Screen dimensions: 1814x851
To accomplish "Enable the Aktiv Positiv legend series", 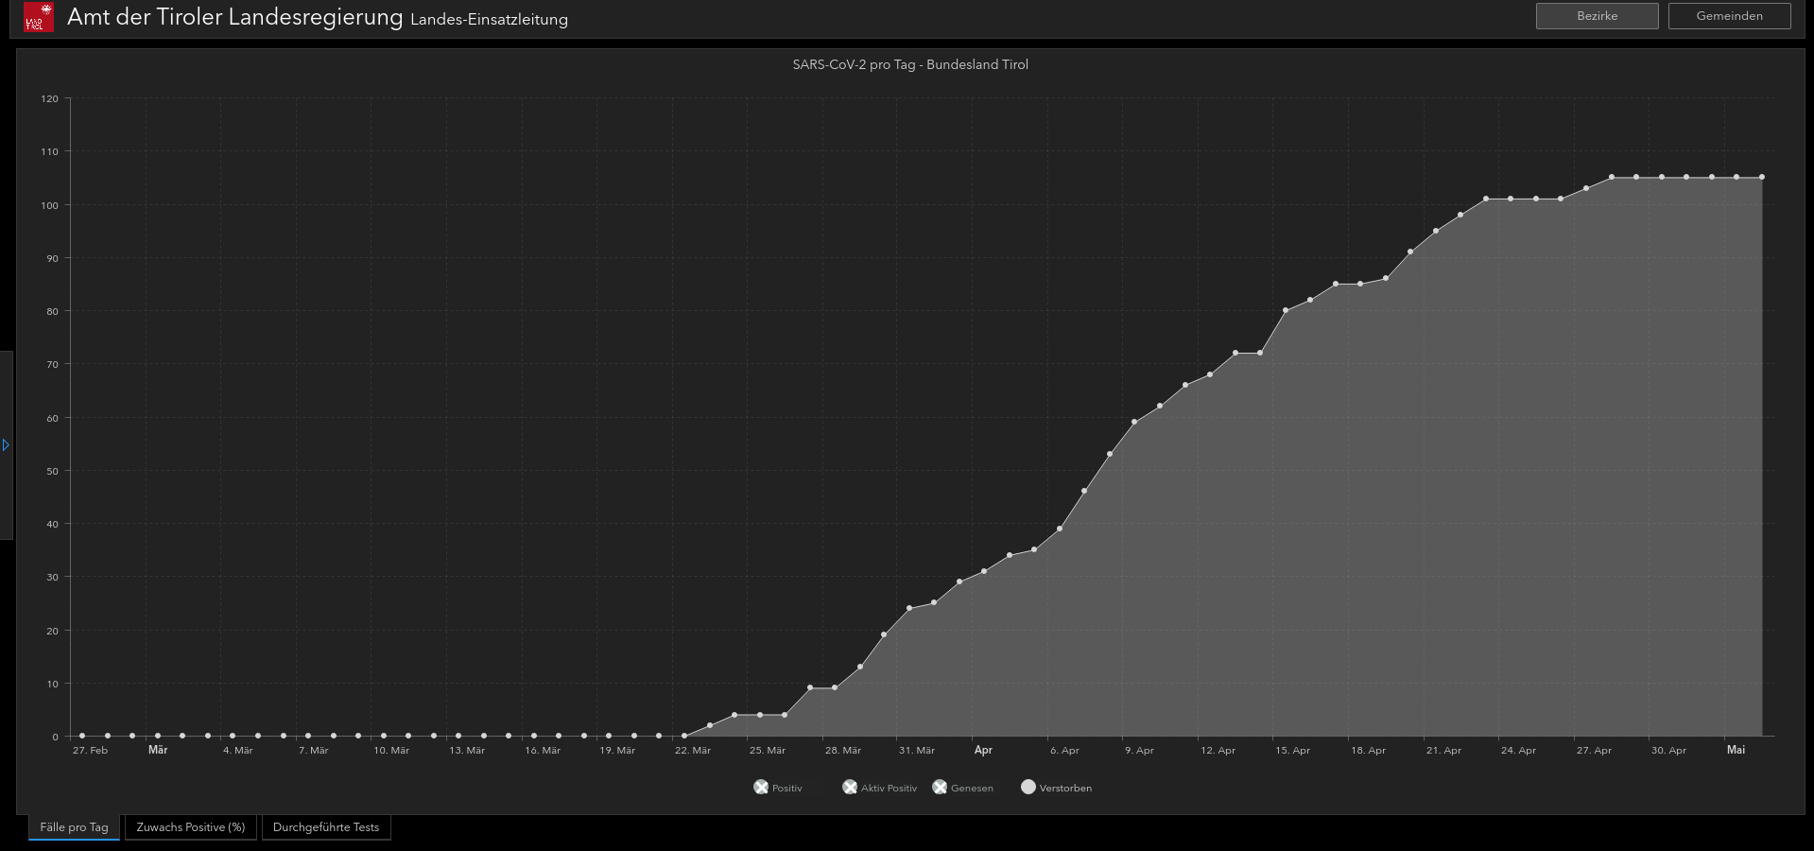I will pos(879,788).
